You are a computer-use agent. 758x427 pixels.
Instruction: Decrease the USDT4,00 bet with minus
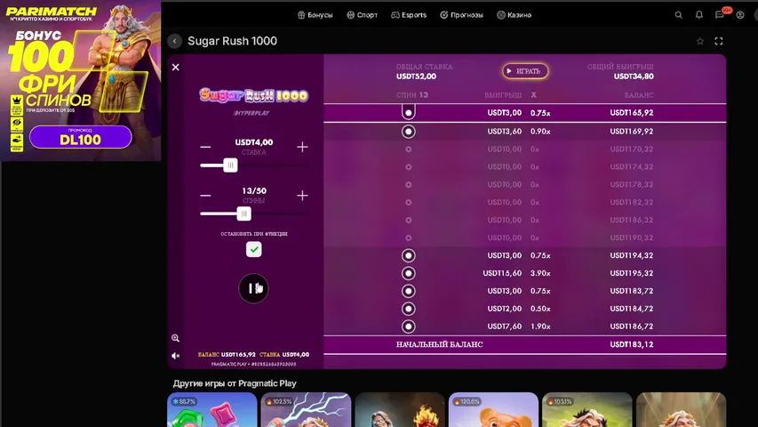205,147
